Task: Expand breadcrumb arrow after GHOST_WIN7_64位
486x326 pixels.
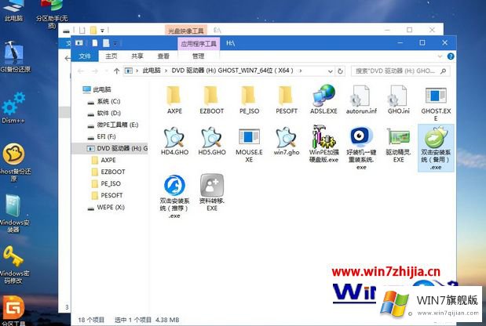Action: (301, 71)
